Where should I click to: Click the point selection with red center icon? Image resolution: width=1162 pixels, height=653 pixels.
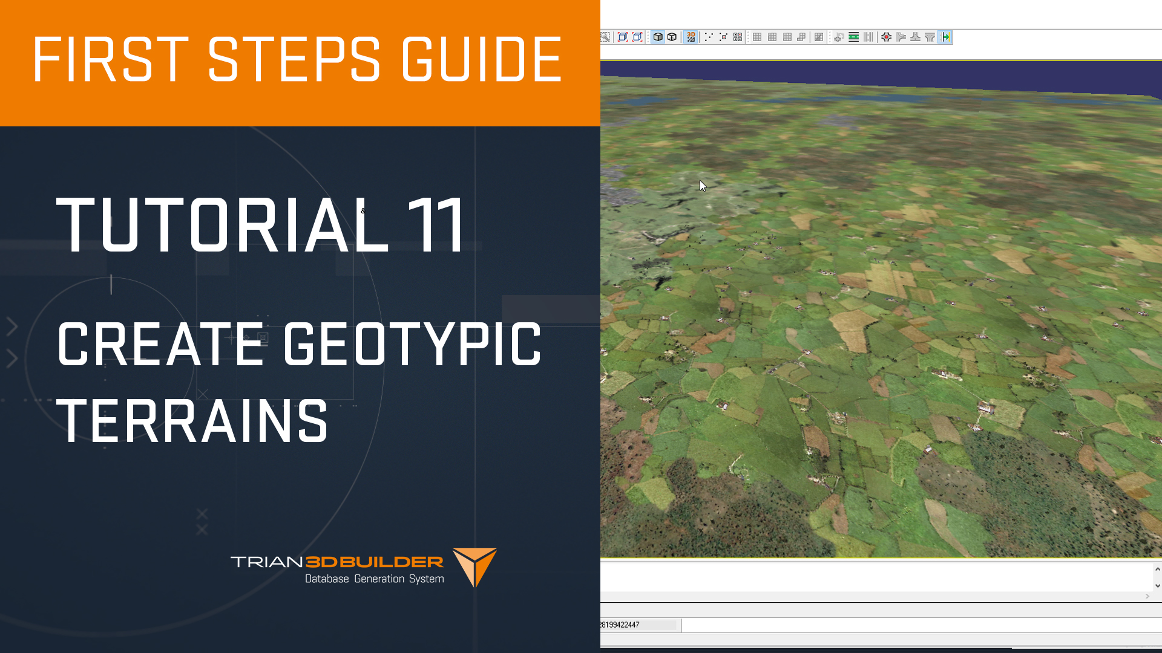723,37
